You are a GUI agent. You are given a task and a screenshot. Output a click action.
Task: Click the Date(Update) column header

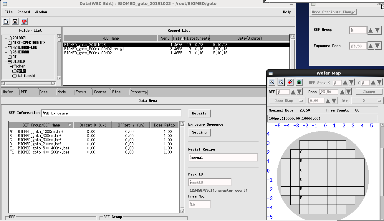pos(249,38)
